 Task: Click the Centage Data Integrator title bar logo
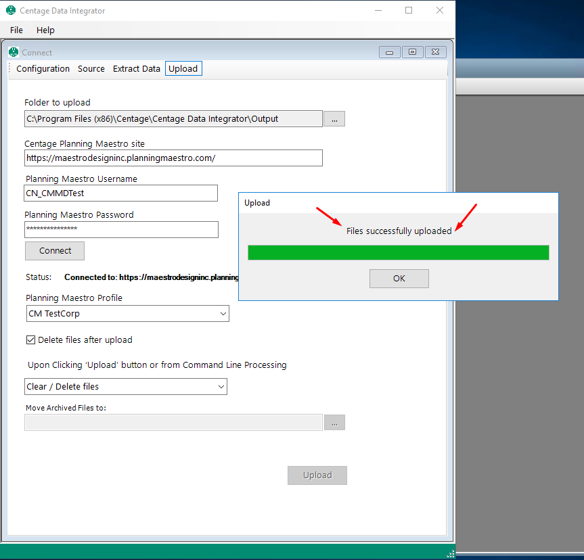pos(11,10)
